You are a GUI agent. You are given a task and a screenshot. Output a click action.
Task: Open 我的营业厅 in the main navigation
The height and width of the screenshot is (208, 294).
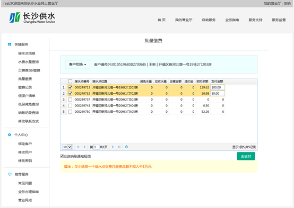tap(184, 20)
